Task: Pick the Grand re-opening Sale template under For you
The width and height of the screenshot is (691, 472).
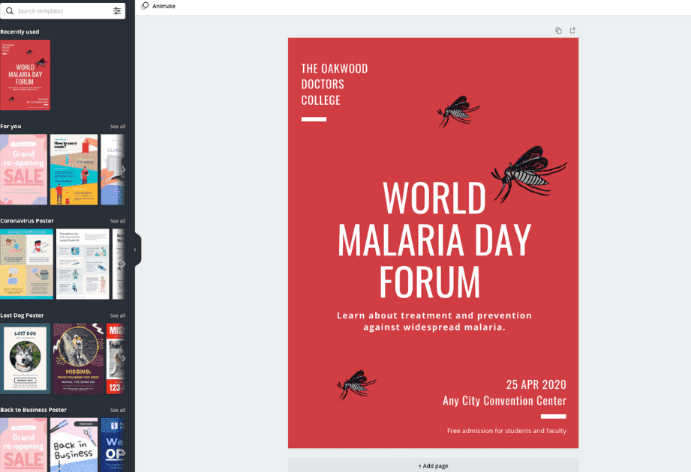Action: [23, 170]
